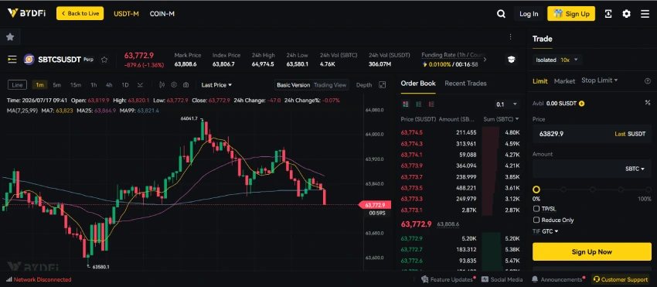The width and height of the screenshot is (657, 287).
Task: Open Announcements in the footer
Action: [558, 279]
